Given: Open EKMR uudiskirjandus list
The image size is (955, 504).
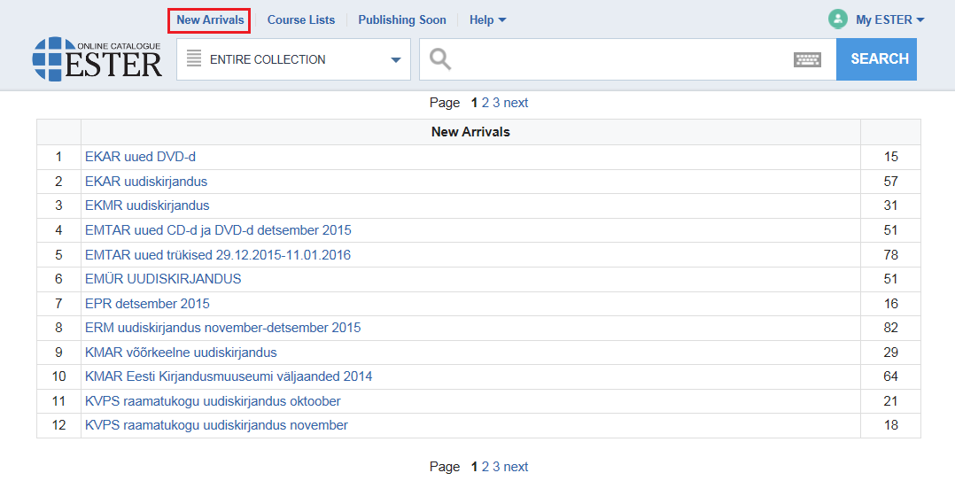Looking at the screenshot, I should [x=147, y=205].
